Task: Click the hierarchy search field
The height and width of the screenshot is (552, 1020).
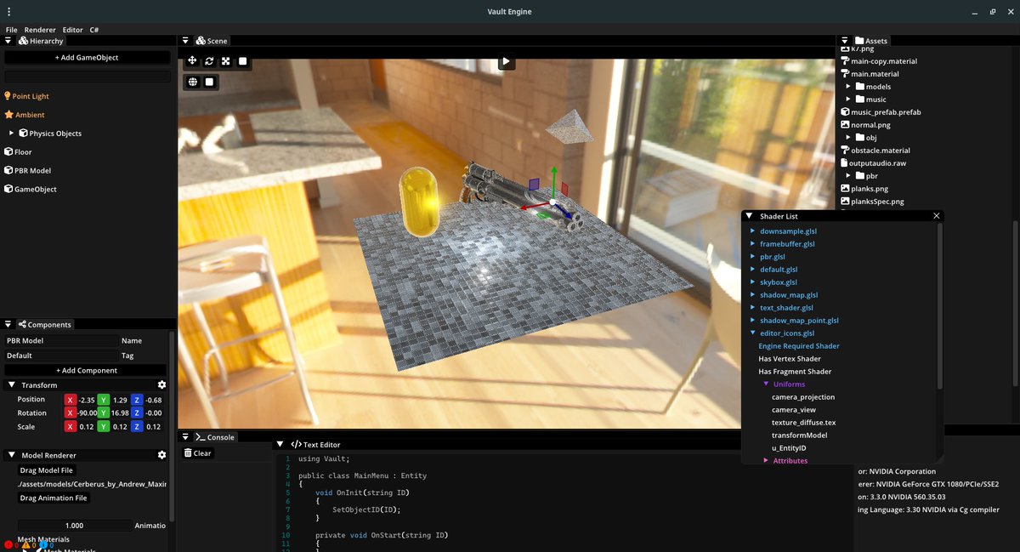Action: (x=87, y=77)
